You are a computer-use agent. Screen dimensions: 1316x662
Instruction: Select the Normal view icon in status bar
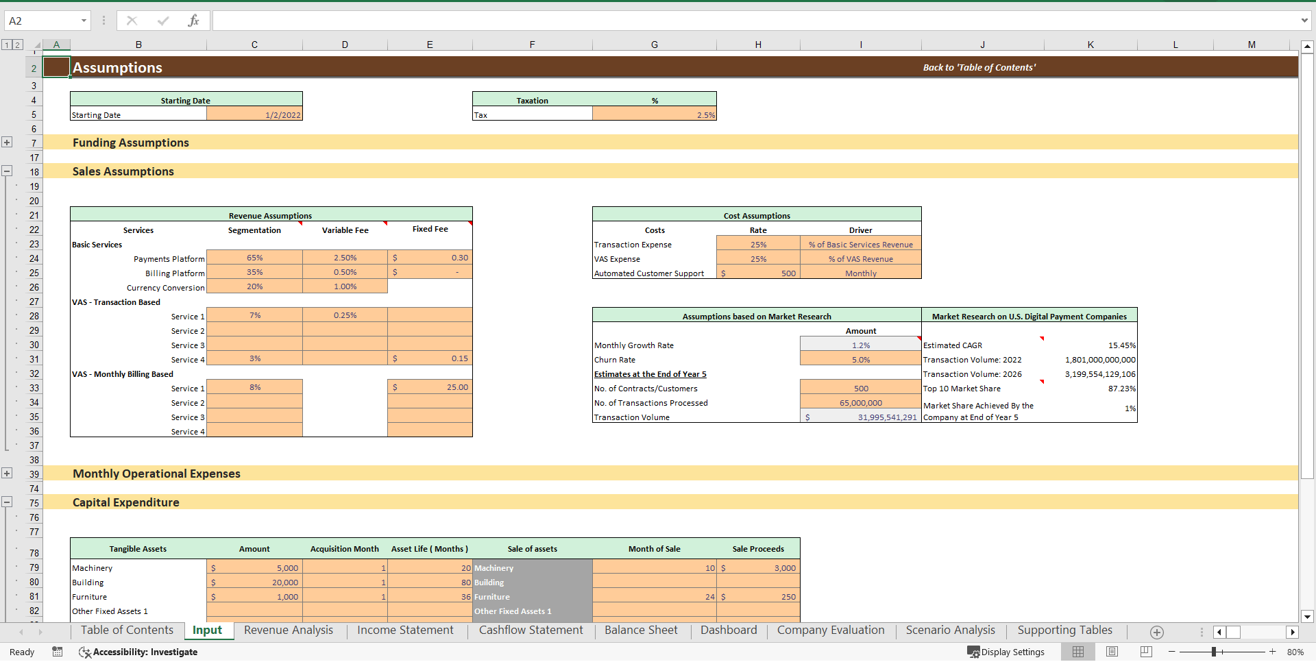[x=1077, y=652]
